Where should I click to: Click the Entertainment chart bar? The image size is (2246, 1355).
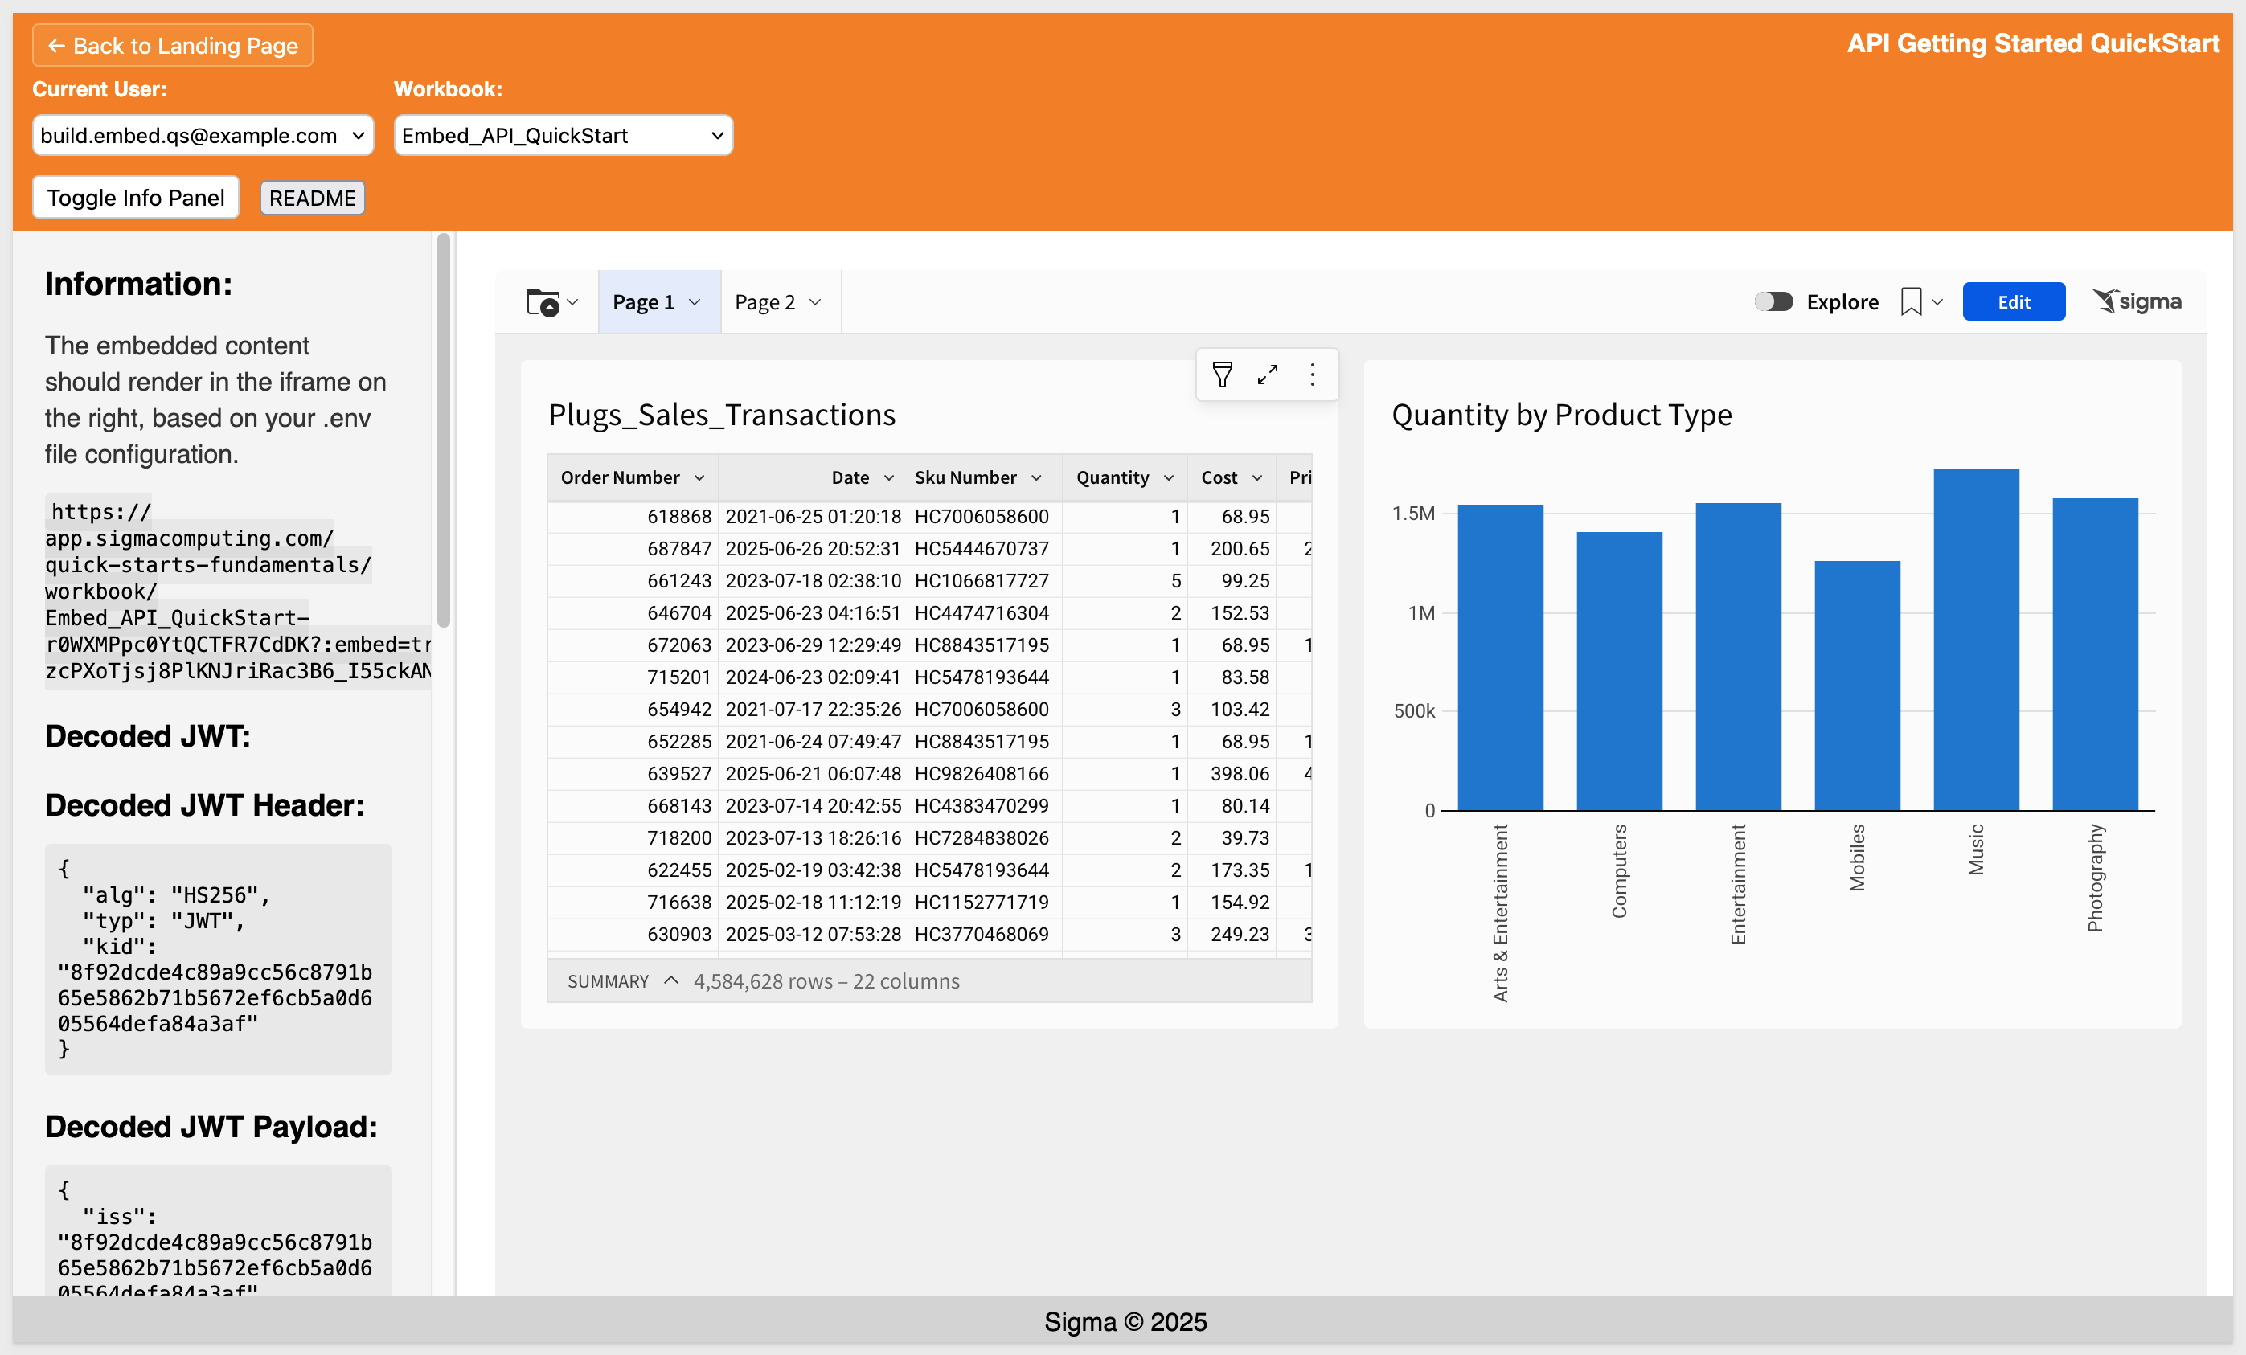[1738, 656]
